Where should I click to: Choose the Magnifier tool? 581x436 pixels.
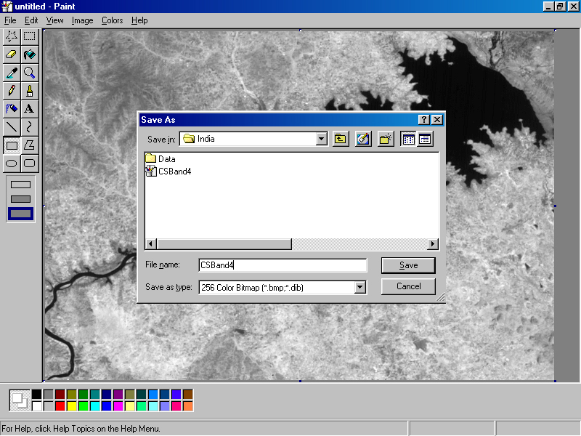[29, 72]
